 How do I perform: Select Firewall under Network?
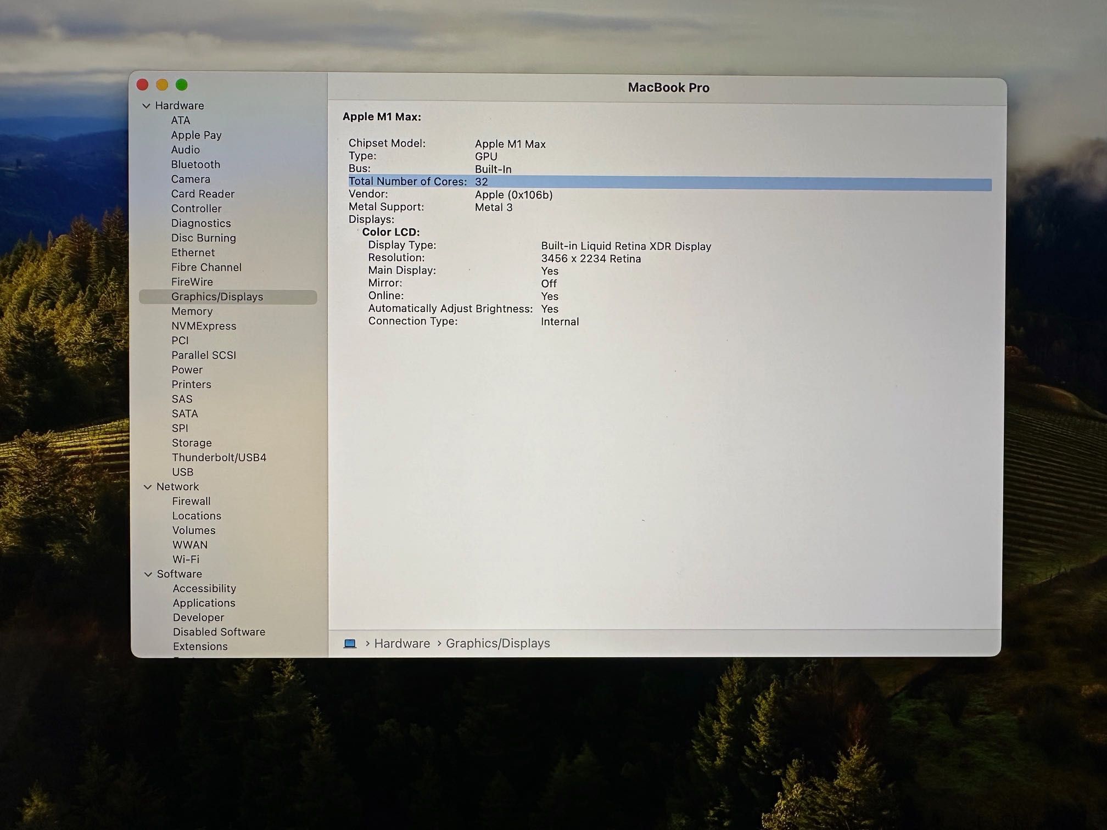tap(191, 501)
